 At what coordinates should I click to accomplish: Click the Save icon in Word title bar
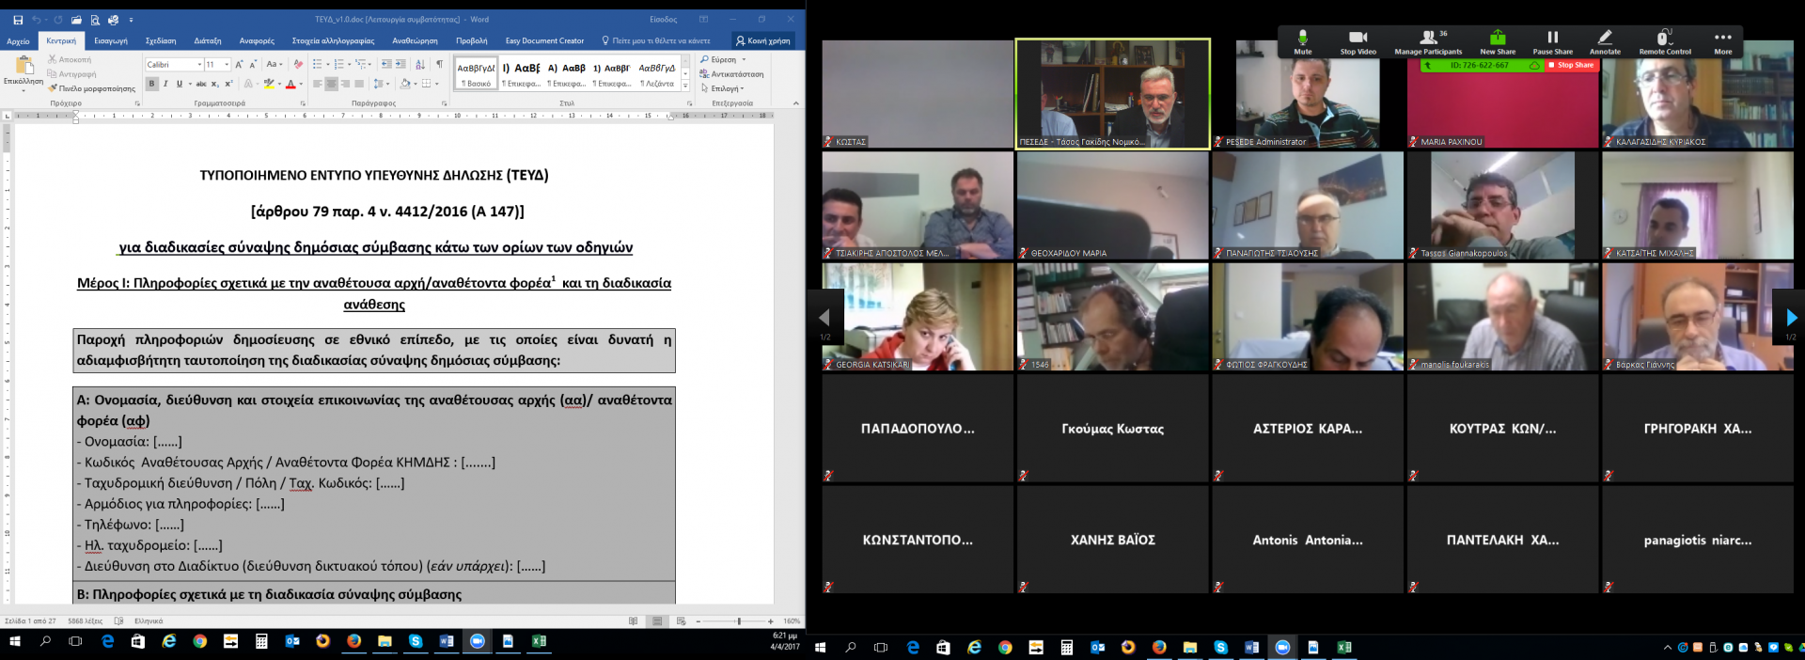click(x=18, y=20)
